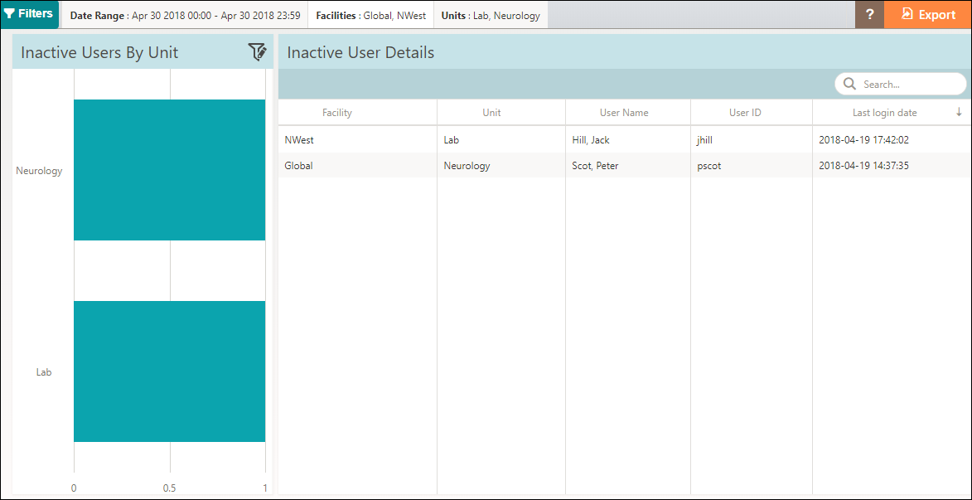Select the Neurology bar in the chart
972x500 pixels.
tap(169, 170)
